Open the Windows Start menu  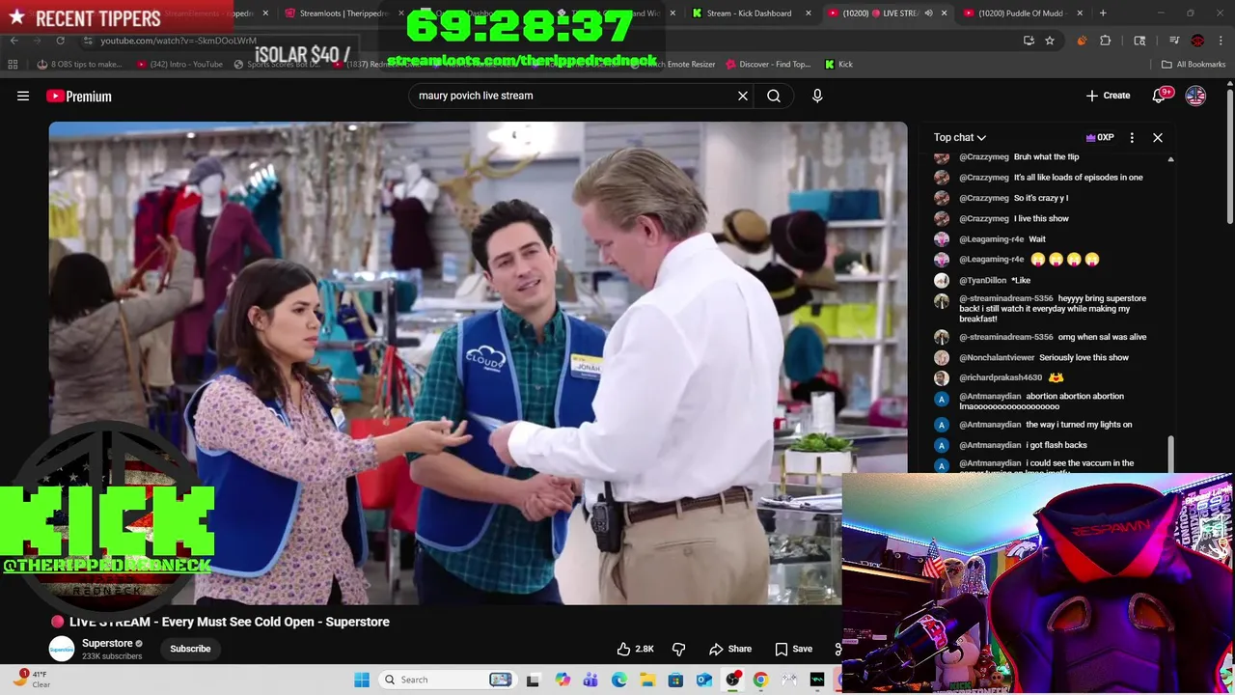click(x=362, y=680)
